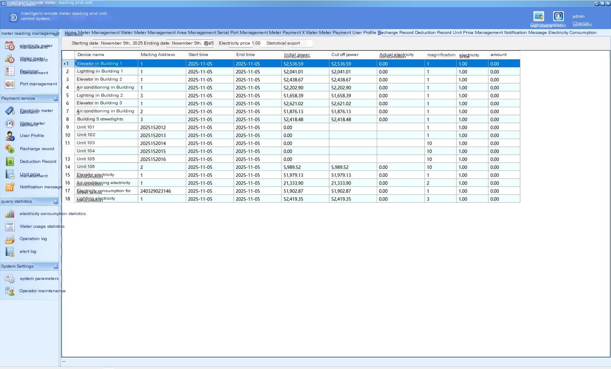Collapse the Payment service section

[x=56, y=98]
